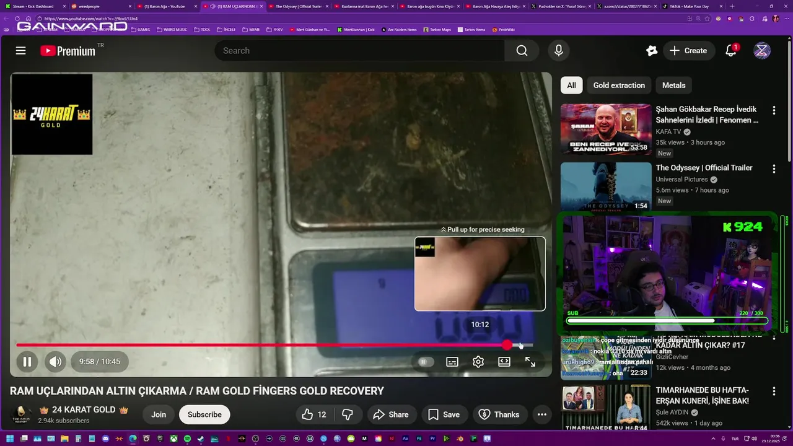This screenshot has width=793, height=446.
Task: Open Şahan Gökbakar Recep İvedik thumbnail
Action: 606,129
